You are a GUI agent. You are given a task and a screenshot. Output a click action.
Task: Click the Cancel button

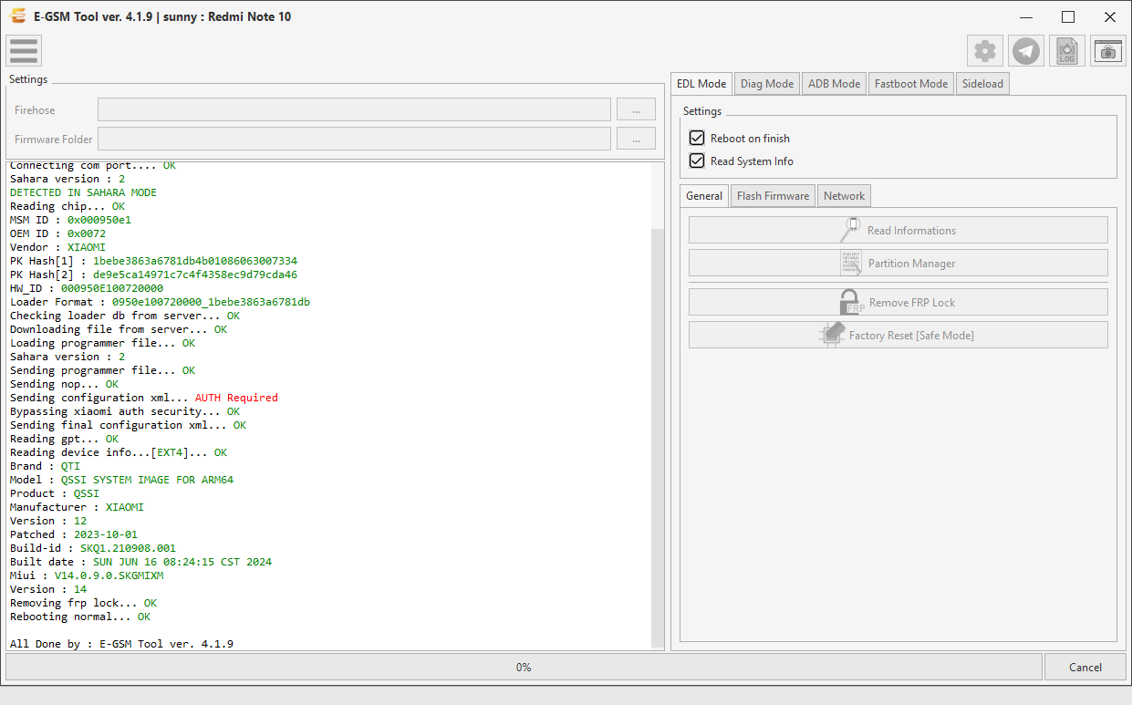(1085, 667)
